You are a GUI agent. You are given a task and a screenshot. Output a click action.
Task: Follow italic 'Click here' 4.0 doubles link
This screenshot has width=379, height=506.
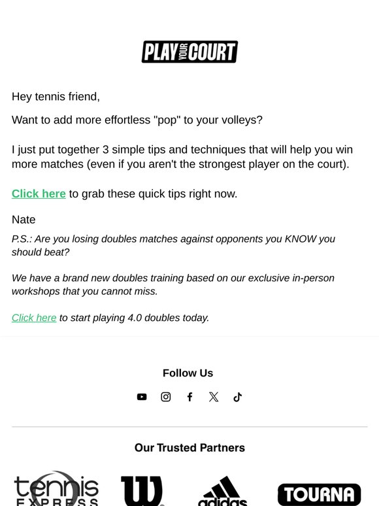(x=34, y=318)
